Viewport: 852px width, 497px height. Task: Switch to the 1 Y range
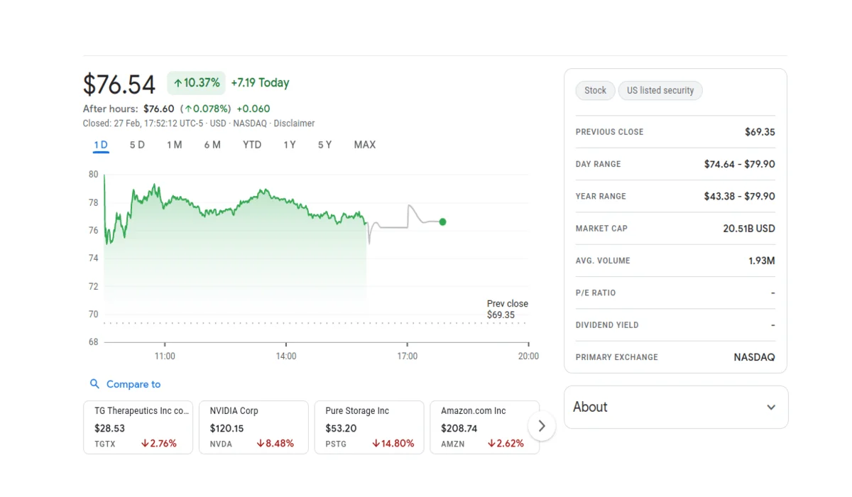pos(290,145)
